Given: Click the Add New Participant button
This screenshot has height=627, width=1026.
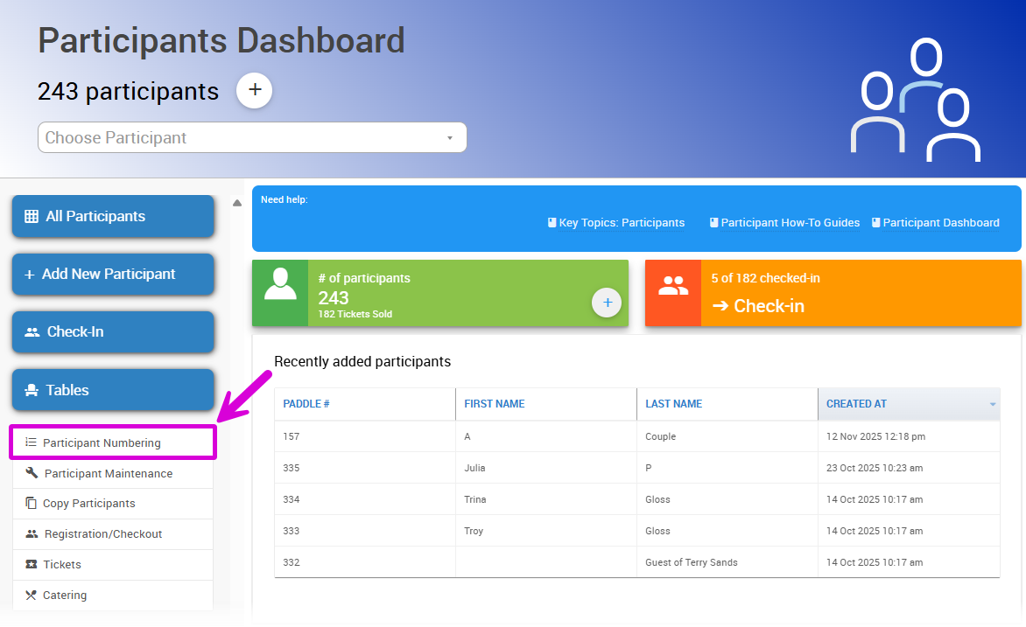Looking at the screenshot, I should click(113, 275).
